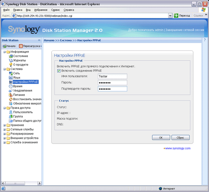
Task: Open the Справка menu
Action: 69,10
